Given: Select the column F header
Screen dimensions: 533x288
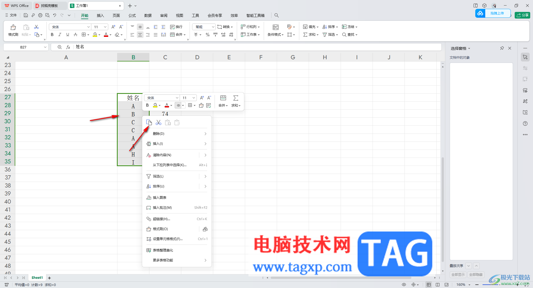Looking at the screenshot, I should tap(261, 57).
